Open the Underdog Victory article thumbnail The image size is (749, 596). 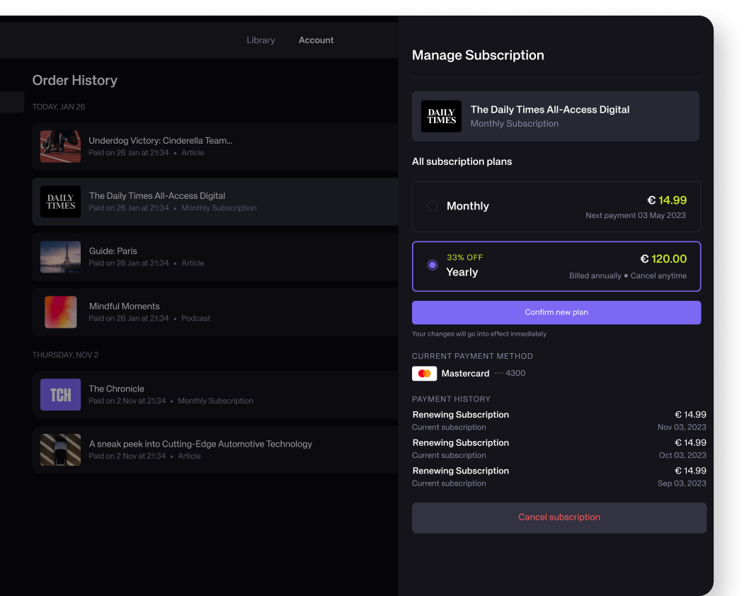pos(60,147)
